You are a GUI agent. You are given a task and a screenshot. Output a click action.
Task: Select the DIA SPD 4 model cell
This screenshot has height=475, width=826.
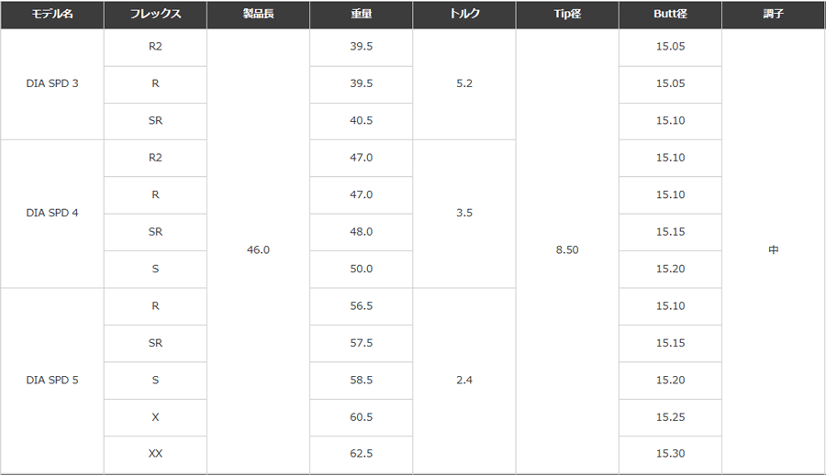coord(52,214)
